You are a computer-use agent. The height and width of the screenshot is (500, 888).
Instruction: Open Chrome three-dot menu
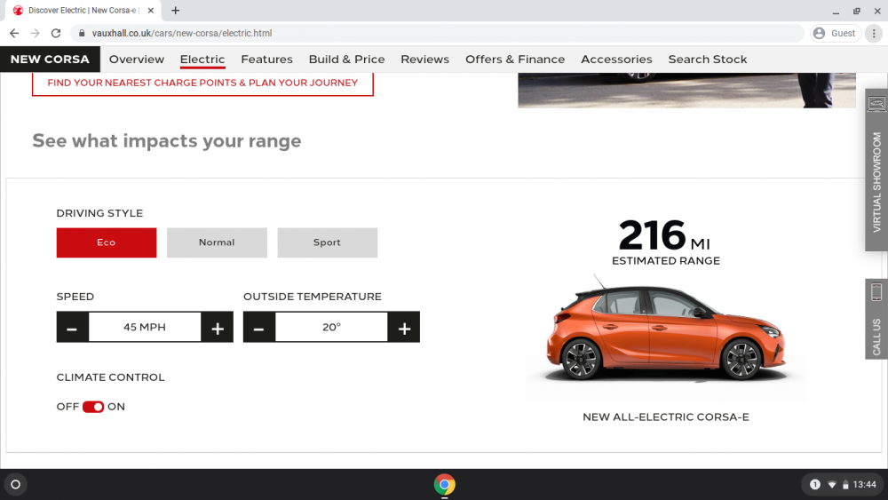[x=874, y=34]
